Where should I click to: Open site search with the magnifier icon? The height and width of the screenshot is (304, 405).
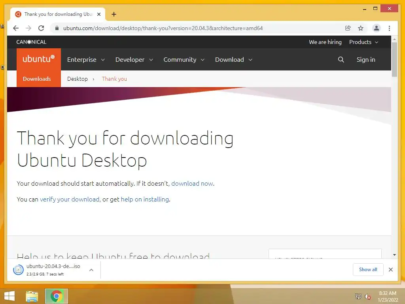coord(341,60)
